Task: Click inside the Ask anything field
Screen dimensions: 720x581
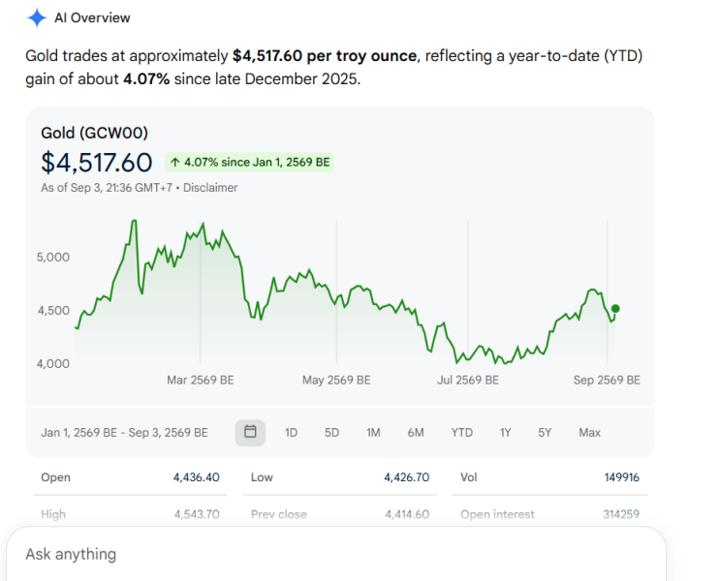Action: pyautogui.click(x=336, y=555)
